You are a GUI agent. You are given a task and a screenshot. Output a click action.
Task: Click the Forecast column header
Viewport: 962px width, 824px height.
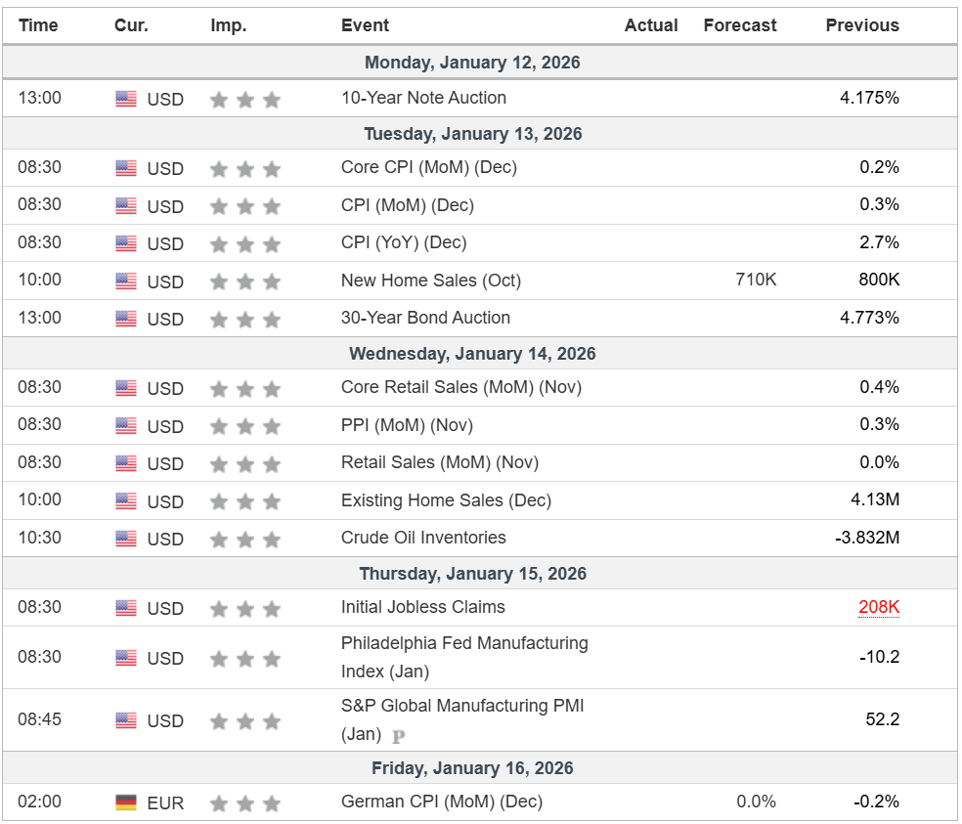tap(739, 25)
